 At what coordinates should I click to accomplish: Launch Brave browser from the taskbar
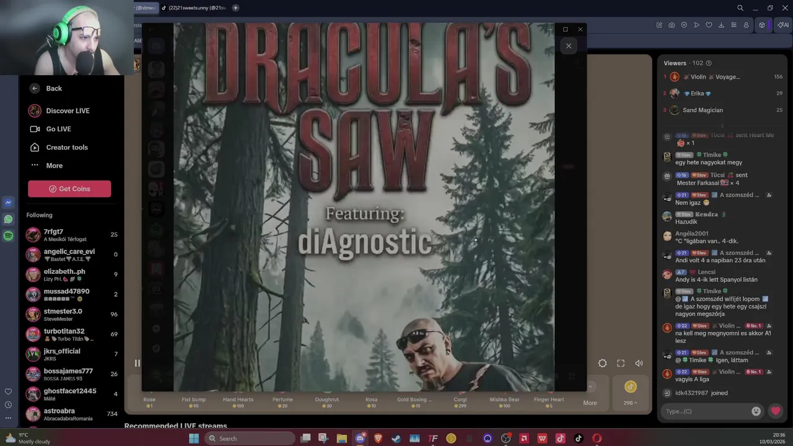point(378,439)
